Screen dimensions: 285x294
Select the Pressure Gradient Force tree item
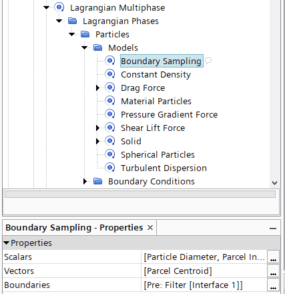(x=169, y=114)
